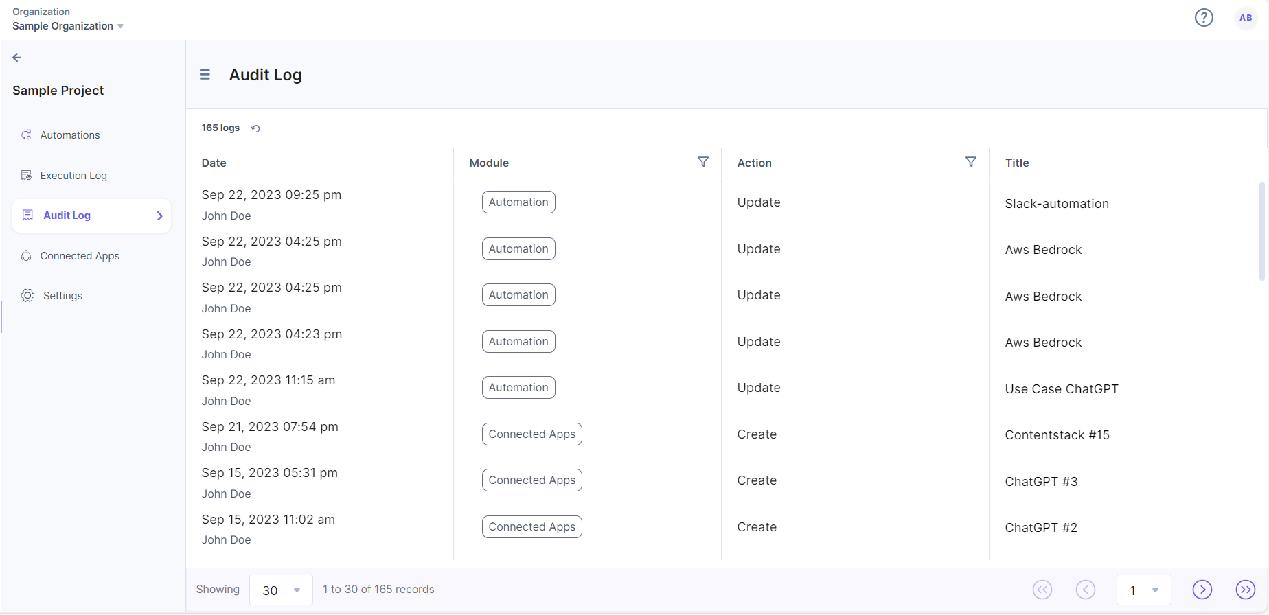Click the Sep 21, 2023 07:54 pm date
The image size is (1269, 615).
coord(270,427)
